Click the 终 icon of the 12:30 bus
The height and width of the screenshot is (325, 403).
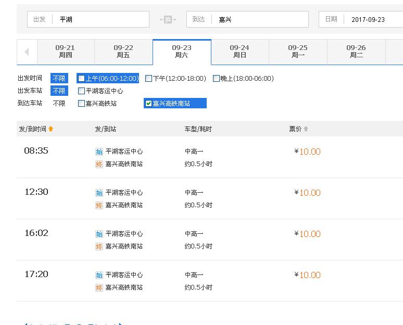[x=99, y=205]
